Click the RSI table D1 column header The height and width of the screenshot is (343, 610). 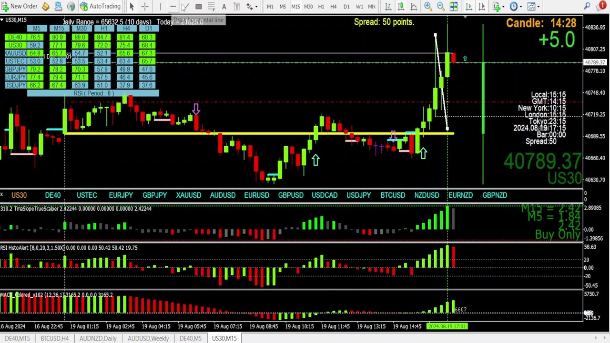148,29
